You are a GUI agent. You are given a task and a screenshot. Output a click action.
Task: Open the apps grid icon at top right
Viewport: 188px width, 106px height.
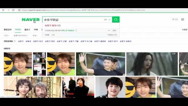click(182, 19)
